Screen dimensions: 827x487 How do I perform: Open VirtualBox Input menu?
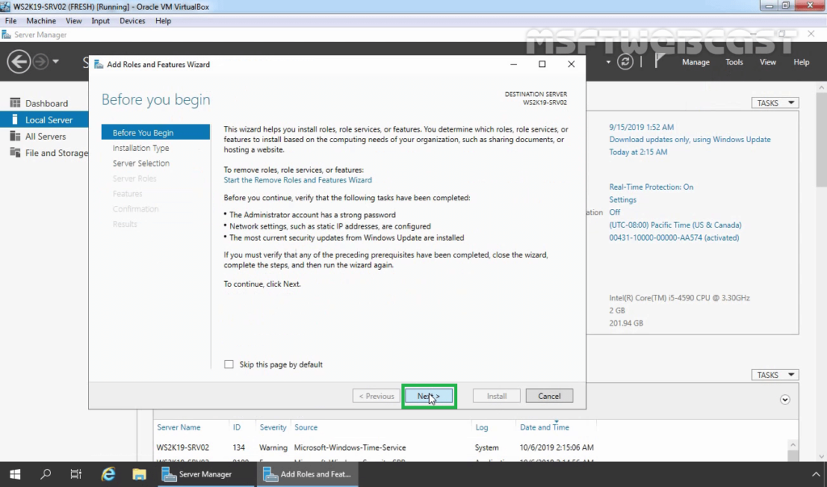click(x=100, y=20)
